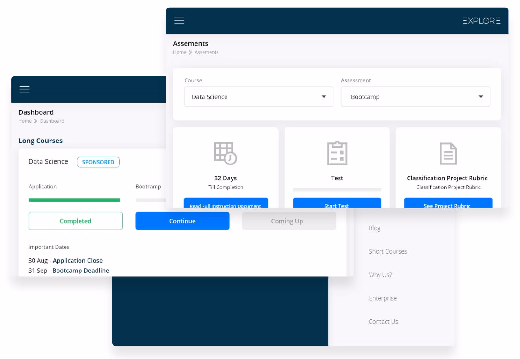520x359 pixels.
Task: Open Blog from the side menu
Action: pos(374,228)
